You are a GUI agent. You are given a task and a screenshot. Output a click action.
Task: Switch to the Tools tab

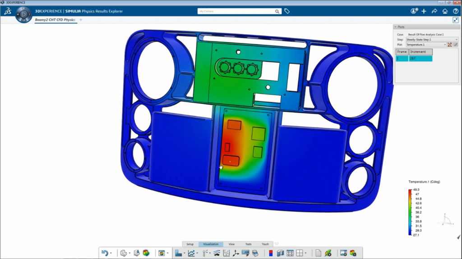[x=248, y=244]
